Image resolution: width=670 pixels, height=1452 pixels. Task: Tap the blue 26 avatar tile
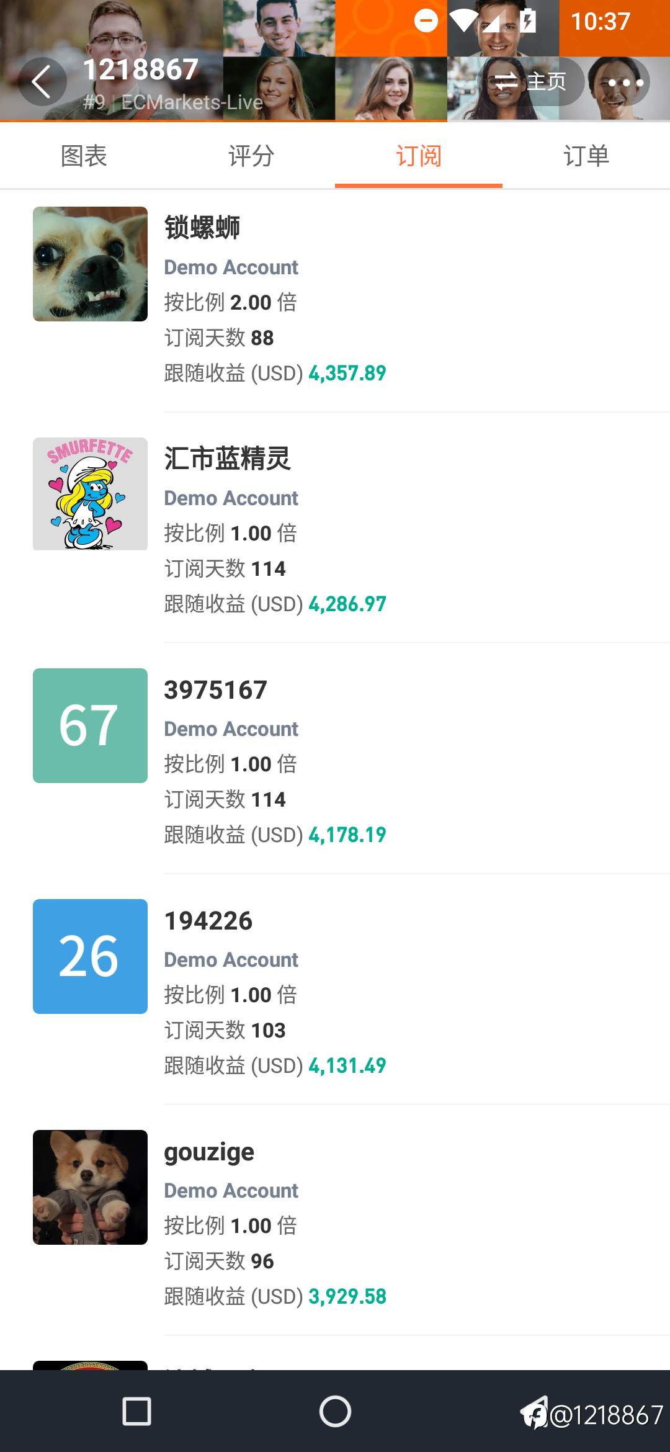click(90, 956)
